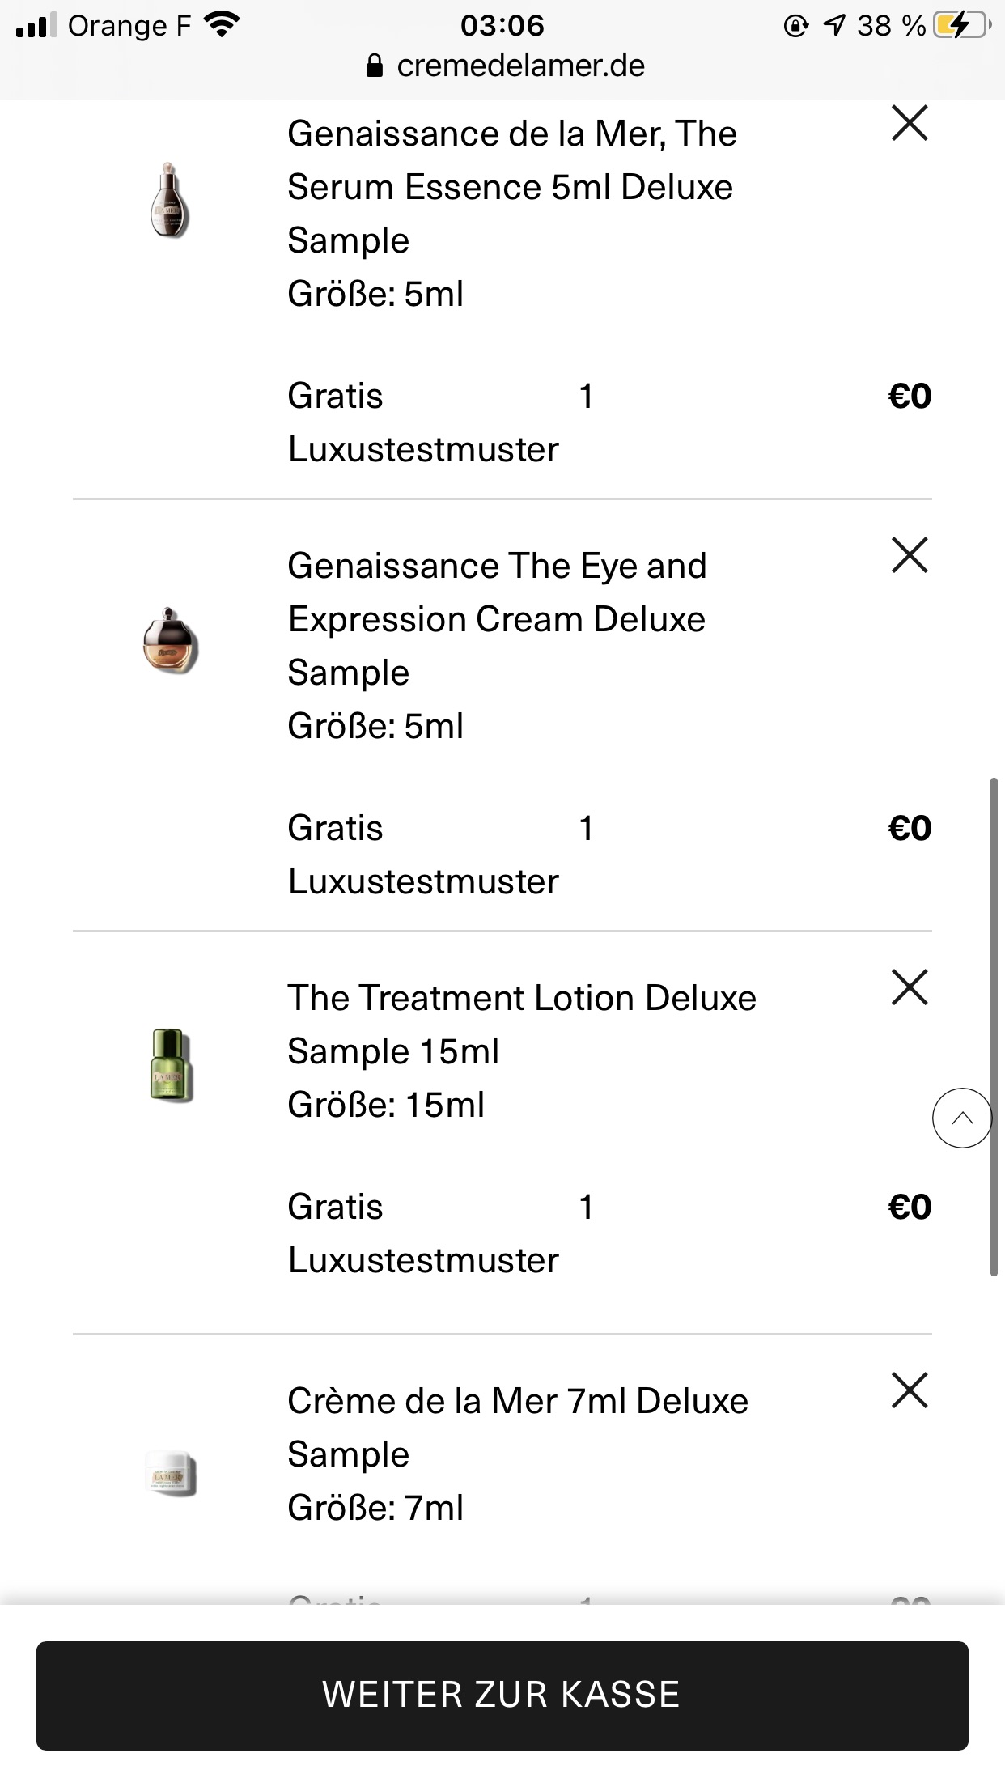Open white Crème de la Mer jar image
1005x1787 pixels.
(170, 1475)
